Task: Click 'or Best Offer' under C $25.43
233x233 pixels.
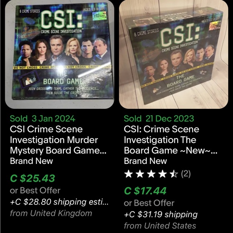Action: click(35, 190)
